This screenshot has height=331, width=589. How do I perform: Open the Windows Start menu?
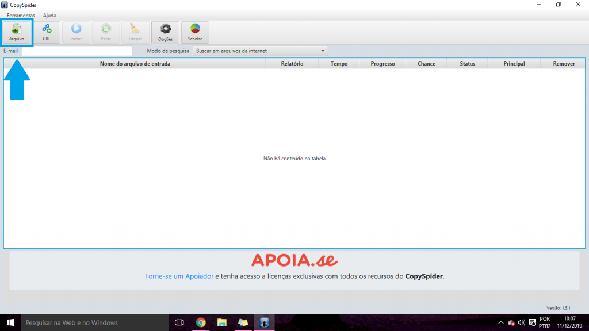pos(10,322)
